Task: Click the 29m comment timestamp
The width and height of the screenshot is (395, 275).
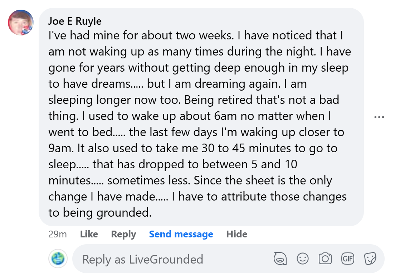Action: point(58,234)
